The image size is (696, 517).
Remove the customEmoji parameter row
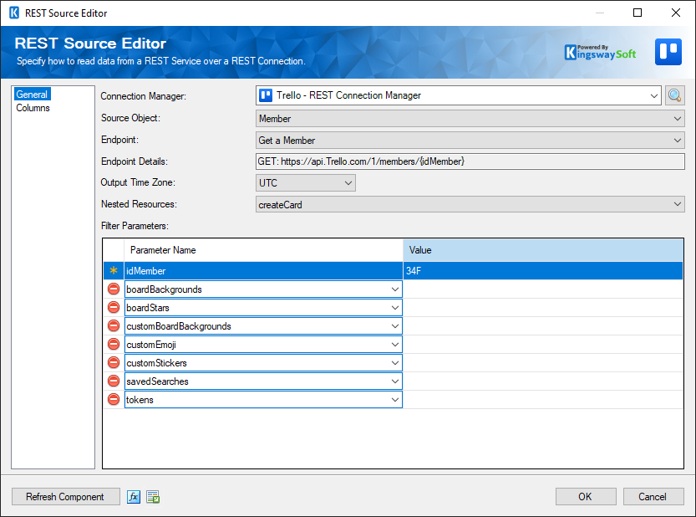pyautogui.click(x=114, y=345)
